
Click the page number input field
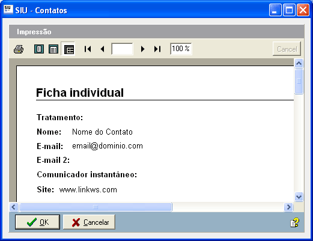click(x=122, y=49)
